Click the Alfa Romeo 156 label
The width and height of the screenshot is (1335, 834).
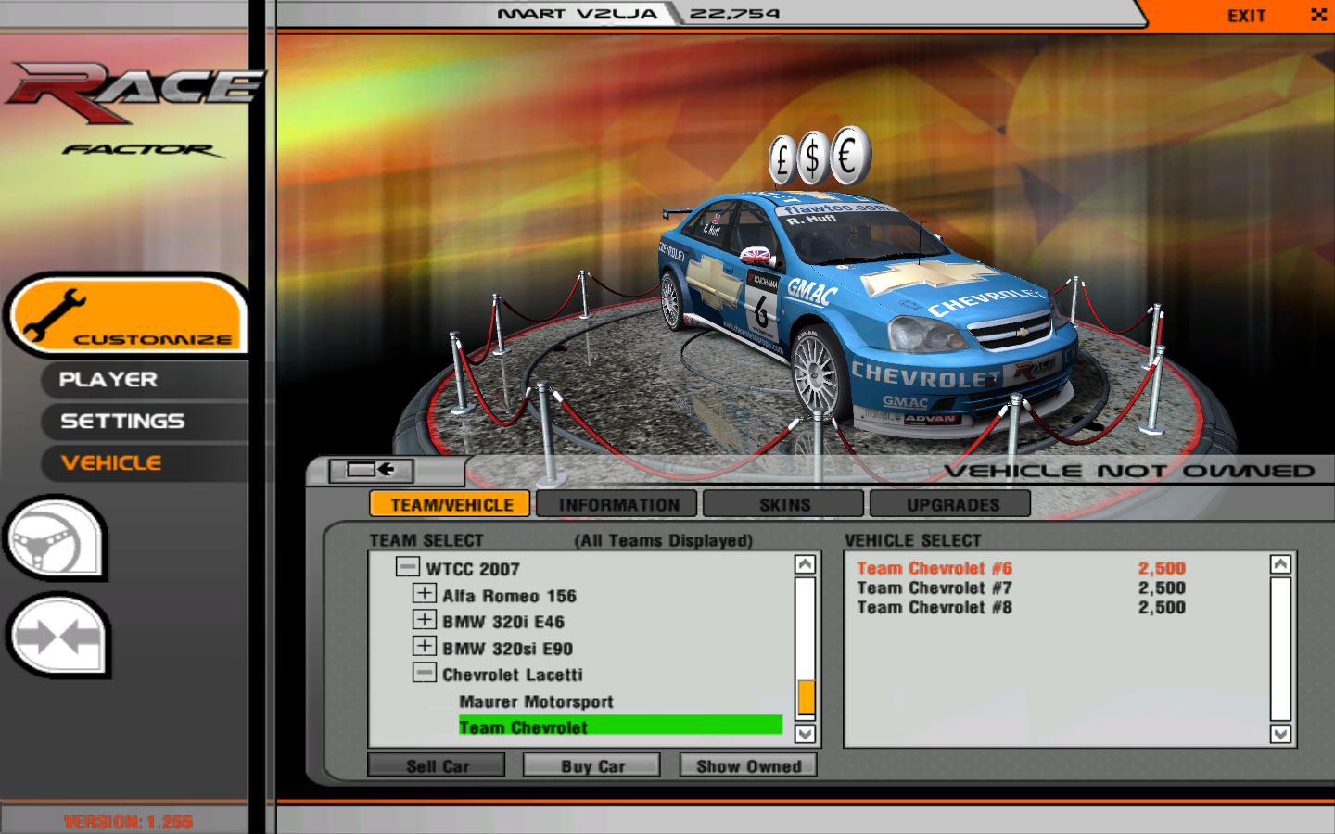509,596
